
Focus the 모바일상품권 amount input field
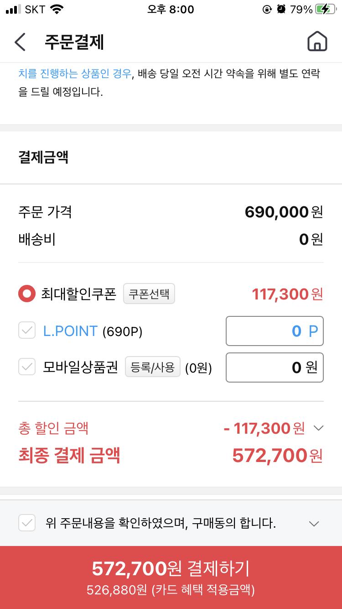(275, 367)
